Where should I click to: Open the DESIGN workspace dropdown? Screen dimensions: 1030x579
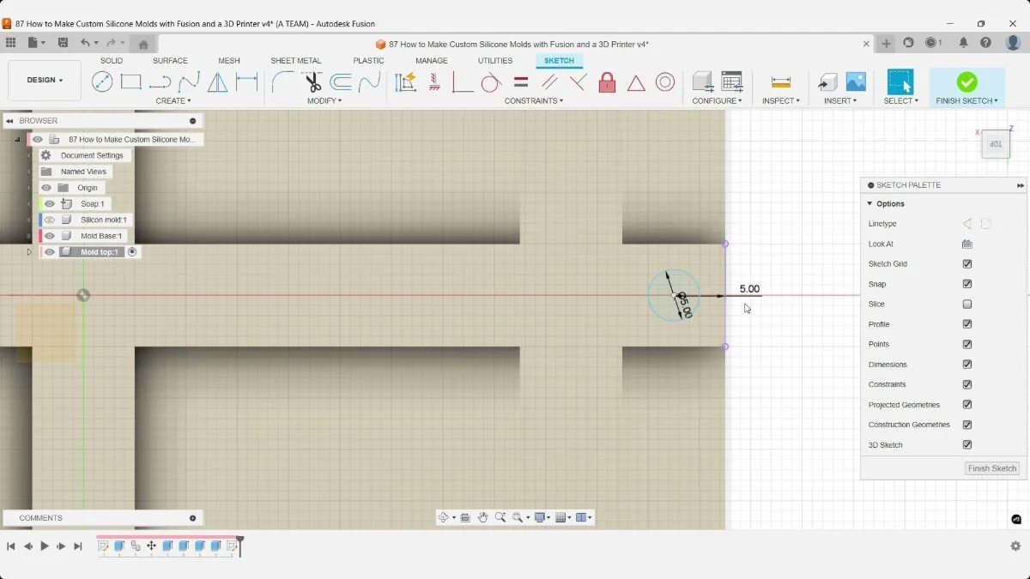pos(45,81)
